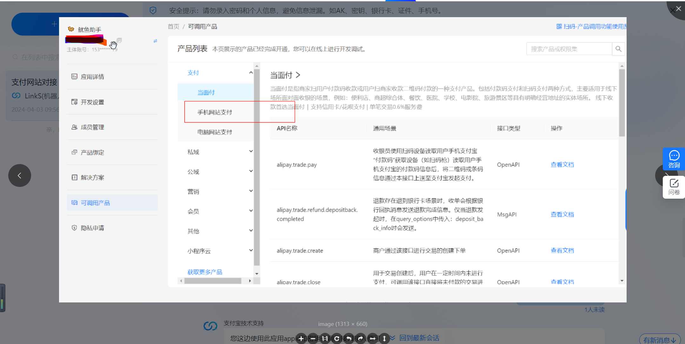Click 在列表中搜索 field in chat window
Viewport: 685px width, 344px height.
point(36,57)
